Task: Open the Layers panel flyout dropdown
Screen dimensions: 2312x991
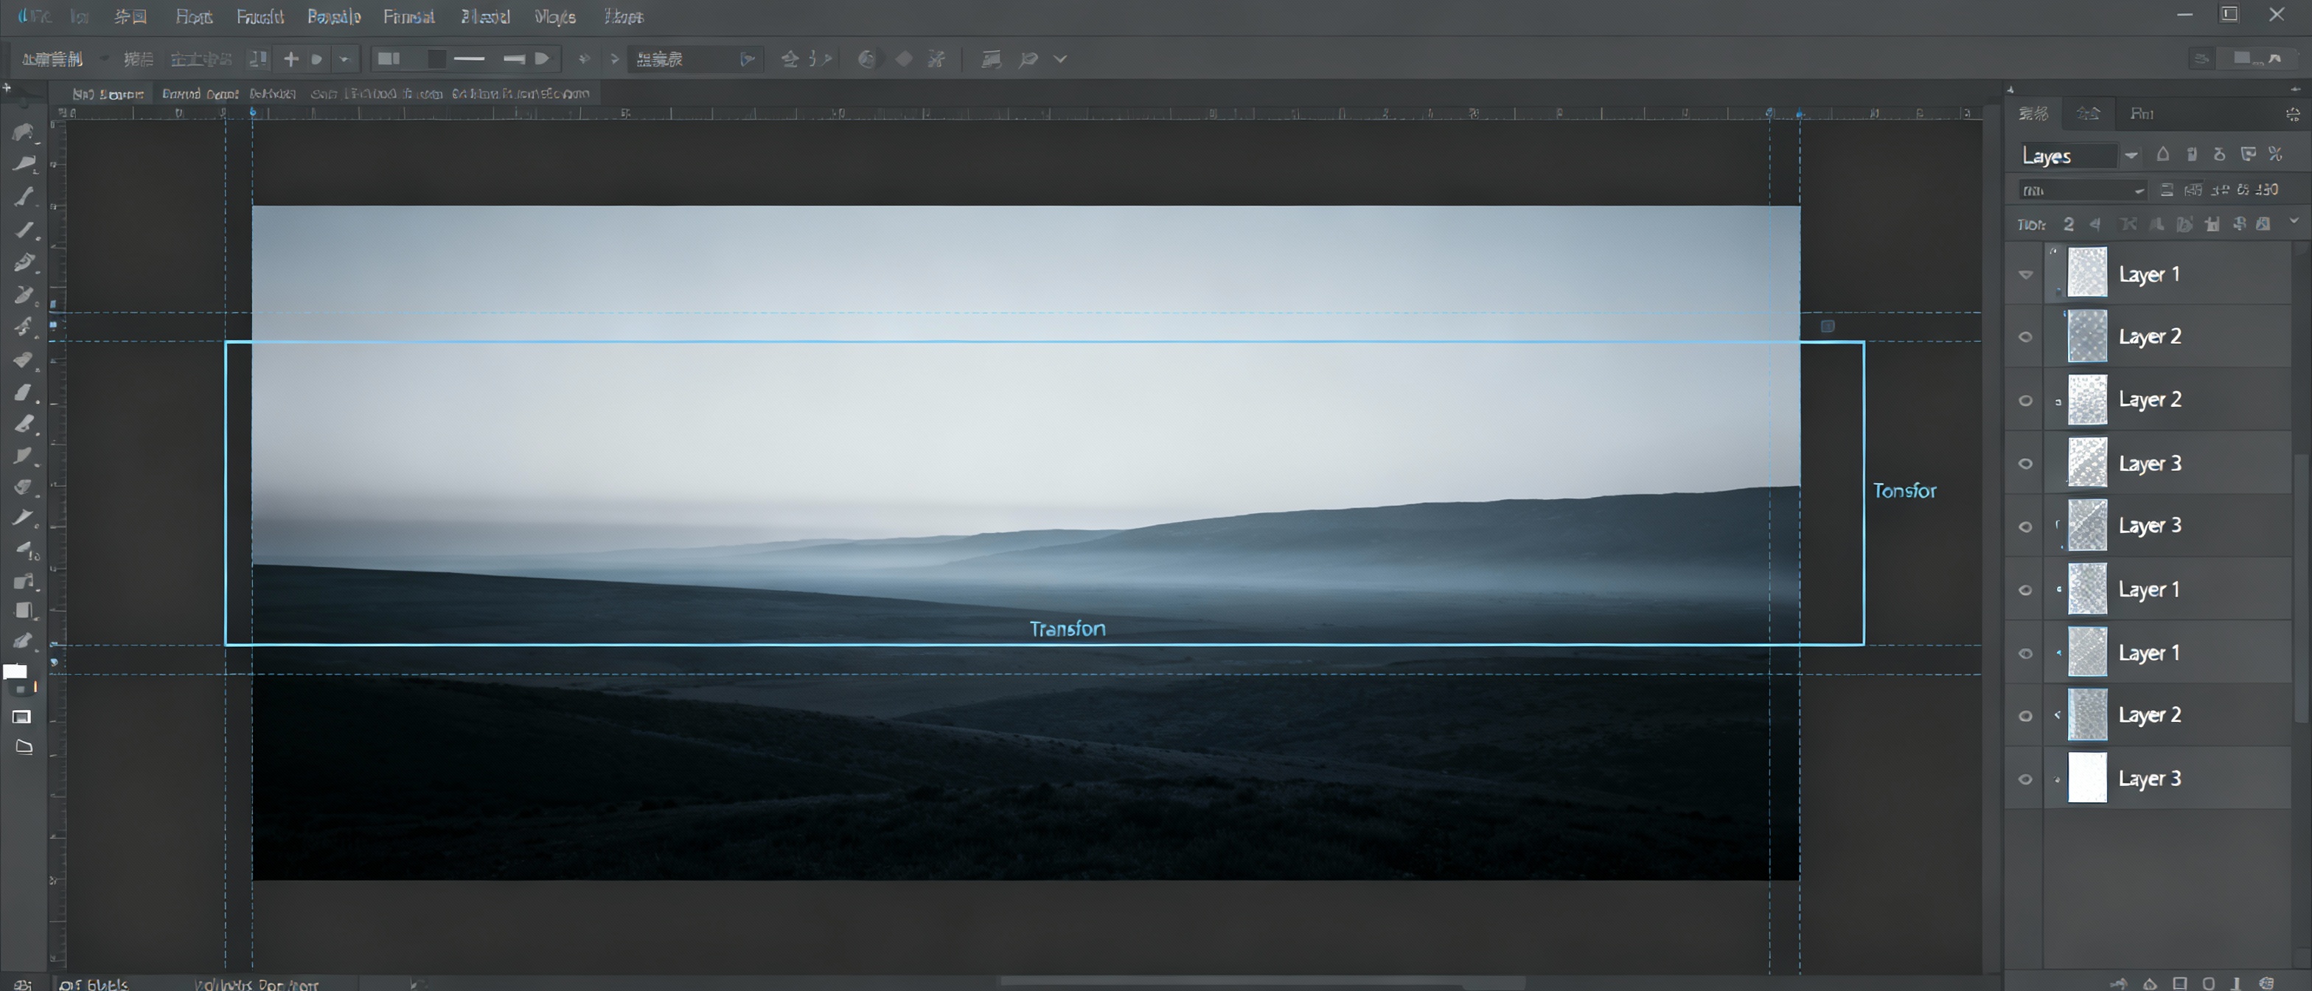Action: [2134, 154]
